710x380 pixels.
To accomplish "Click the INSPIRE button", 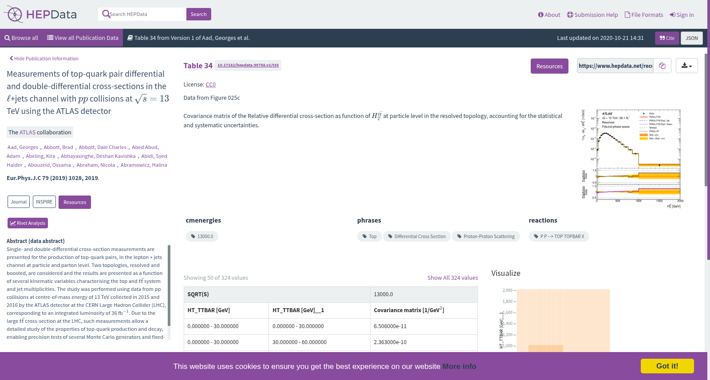I will tap(44, 202).
